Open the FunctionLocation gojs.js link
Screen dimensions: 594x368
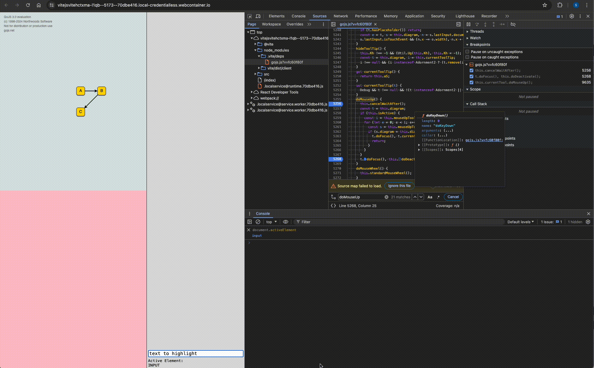(x=484, y=140)
